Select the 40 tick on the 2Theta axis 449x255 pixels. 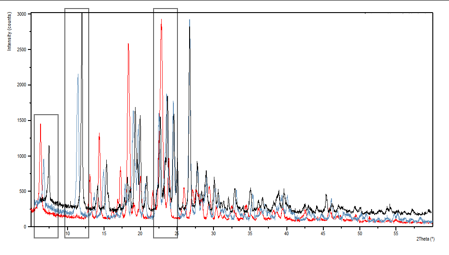point(286,234)
